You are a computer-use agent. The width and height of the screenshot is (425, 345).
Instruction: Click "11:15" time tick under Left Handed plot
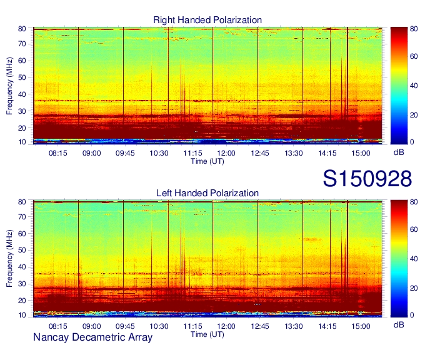(x=192, y=326)
